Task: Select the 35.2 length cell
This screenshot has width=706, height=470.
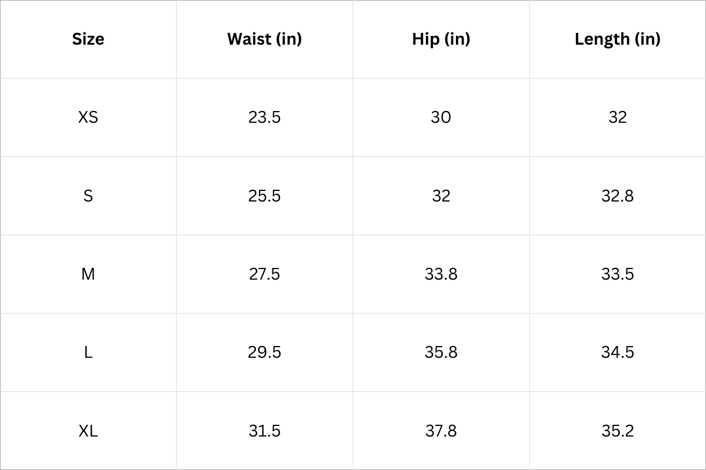Action: [618, 431]
